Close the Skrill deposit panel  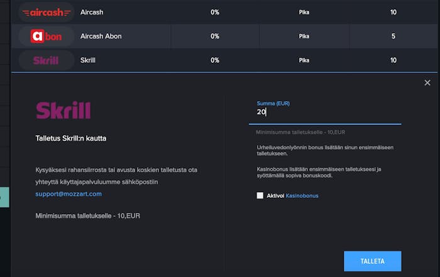427,83
